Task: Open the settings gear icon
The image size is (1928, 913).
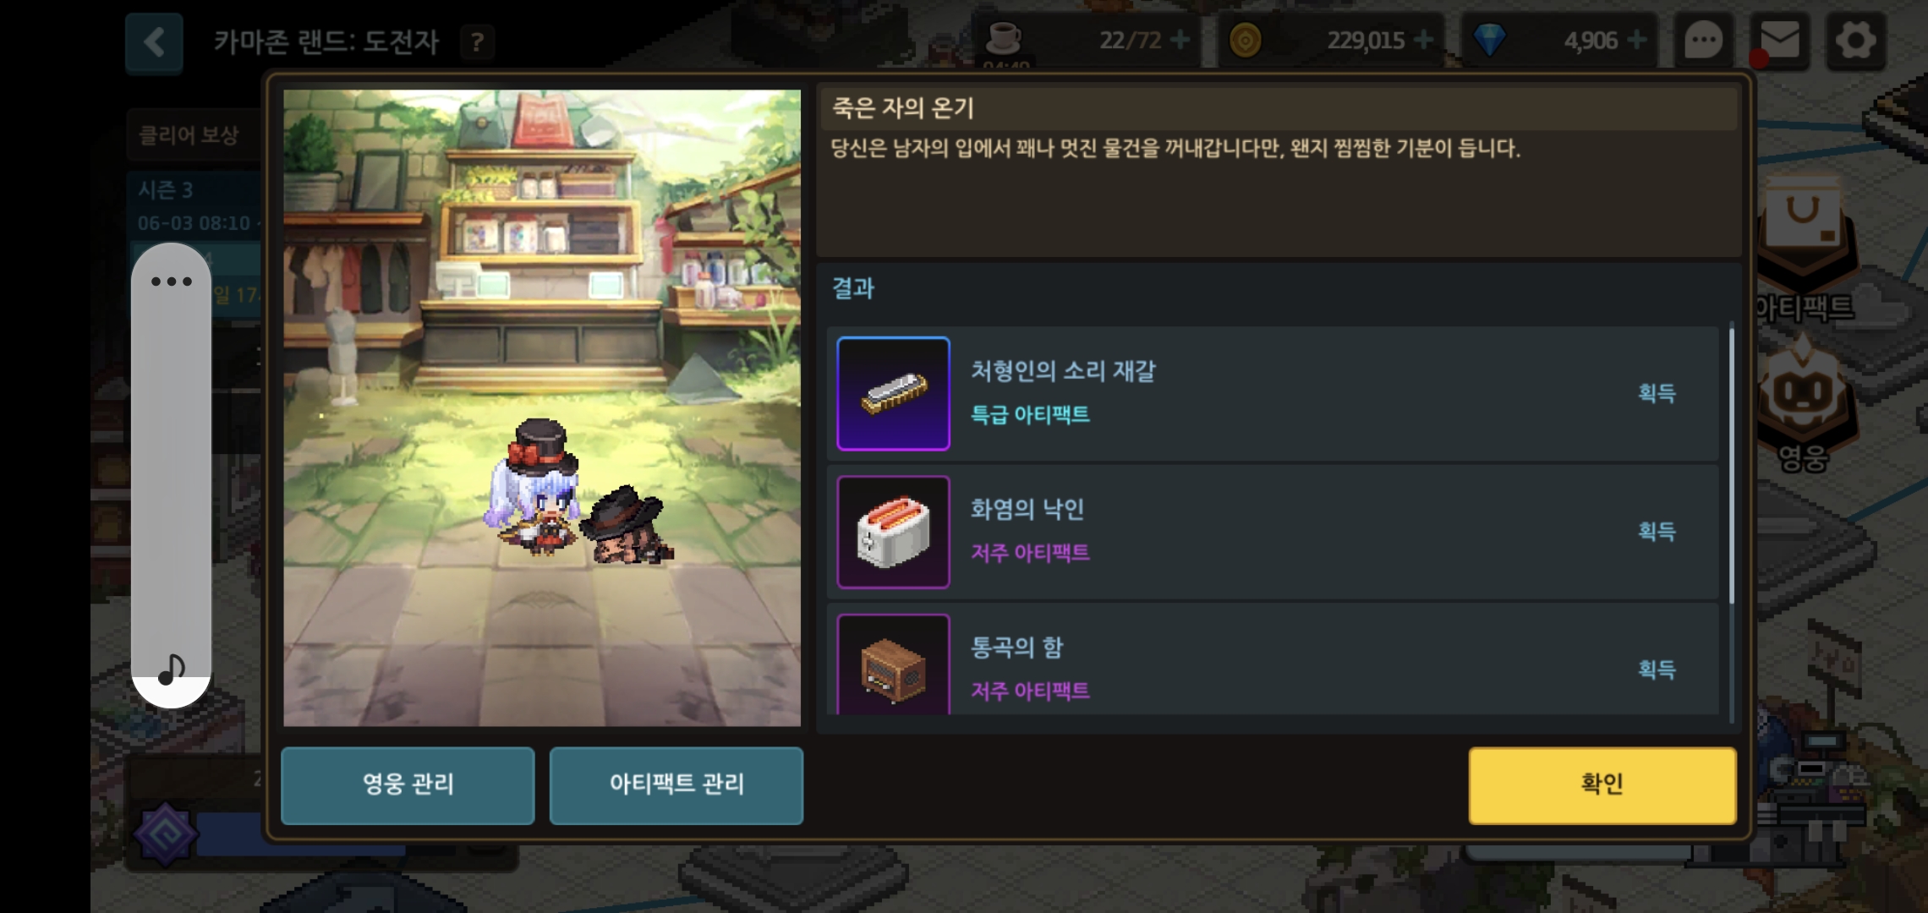Action: [1856, 41]
